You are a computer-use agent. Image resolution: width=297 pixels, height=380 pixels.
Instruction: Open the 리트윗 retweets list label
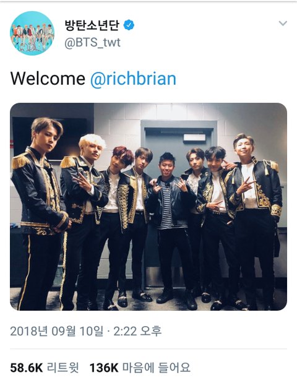[x=63, y=368]
